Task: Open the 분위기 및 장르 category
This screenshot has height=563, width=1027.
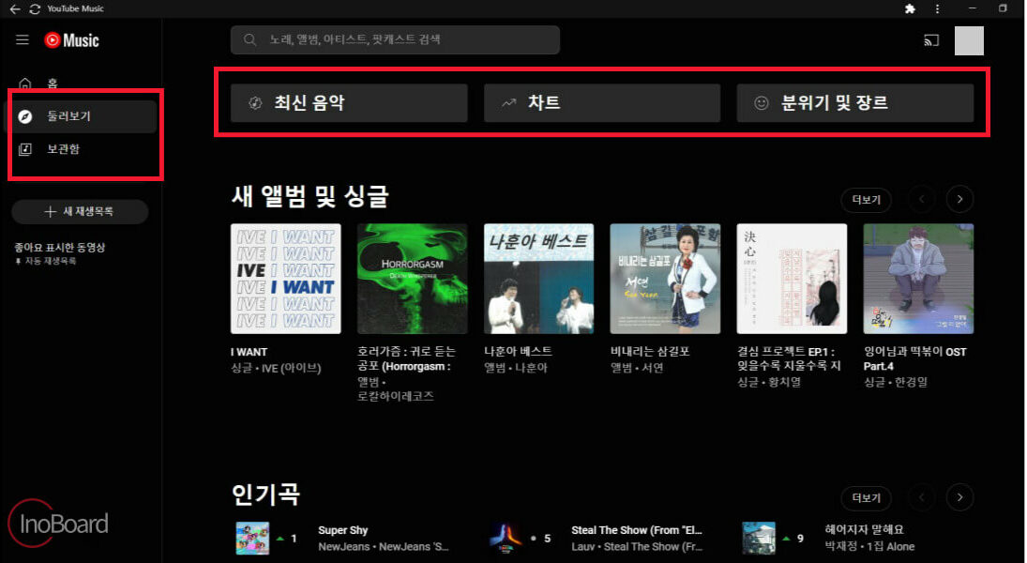Action: pyautogui.click(x=854, y=103)
